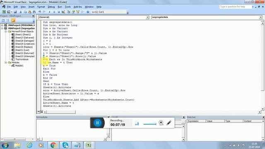The width and height of the screenshot is (265, 149).
Task: Open the Properties Window toolbar icon
Action: pyautogui.click(x=73, y=12)
